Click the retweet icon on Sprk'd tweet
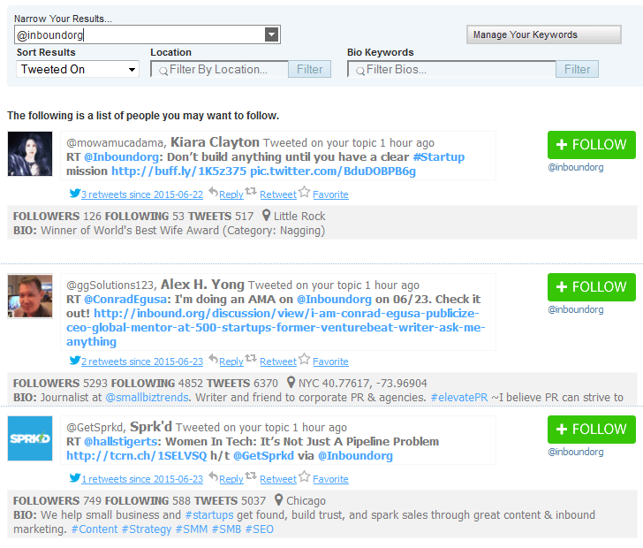The height and width of the screenshot is (548, 643). [x=251, y=478]
